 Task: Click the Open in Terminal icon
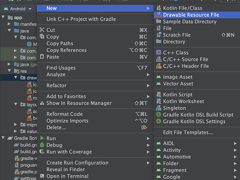42,176
